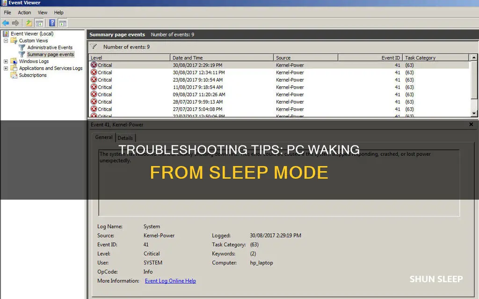479x299 pixels.
Task: Switch to the General tab
Action: pos(103,137)
